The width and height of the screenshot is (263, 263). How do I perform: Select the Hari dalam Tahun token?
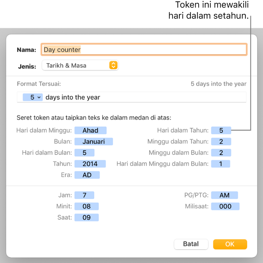coord(221,130)
